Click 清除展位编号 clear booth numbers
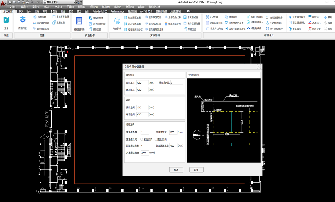The image size is (335, 202). click(297, 17)
